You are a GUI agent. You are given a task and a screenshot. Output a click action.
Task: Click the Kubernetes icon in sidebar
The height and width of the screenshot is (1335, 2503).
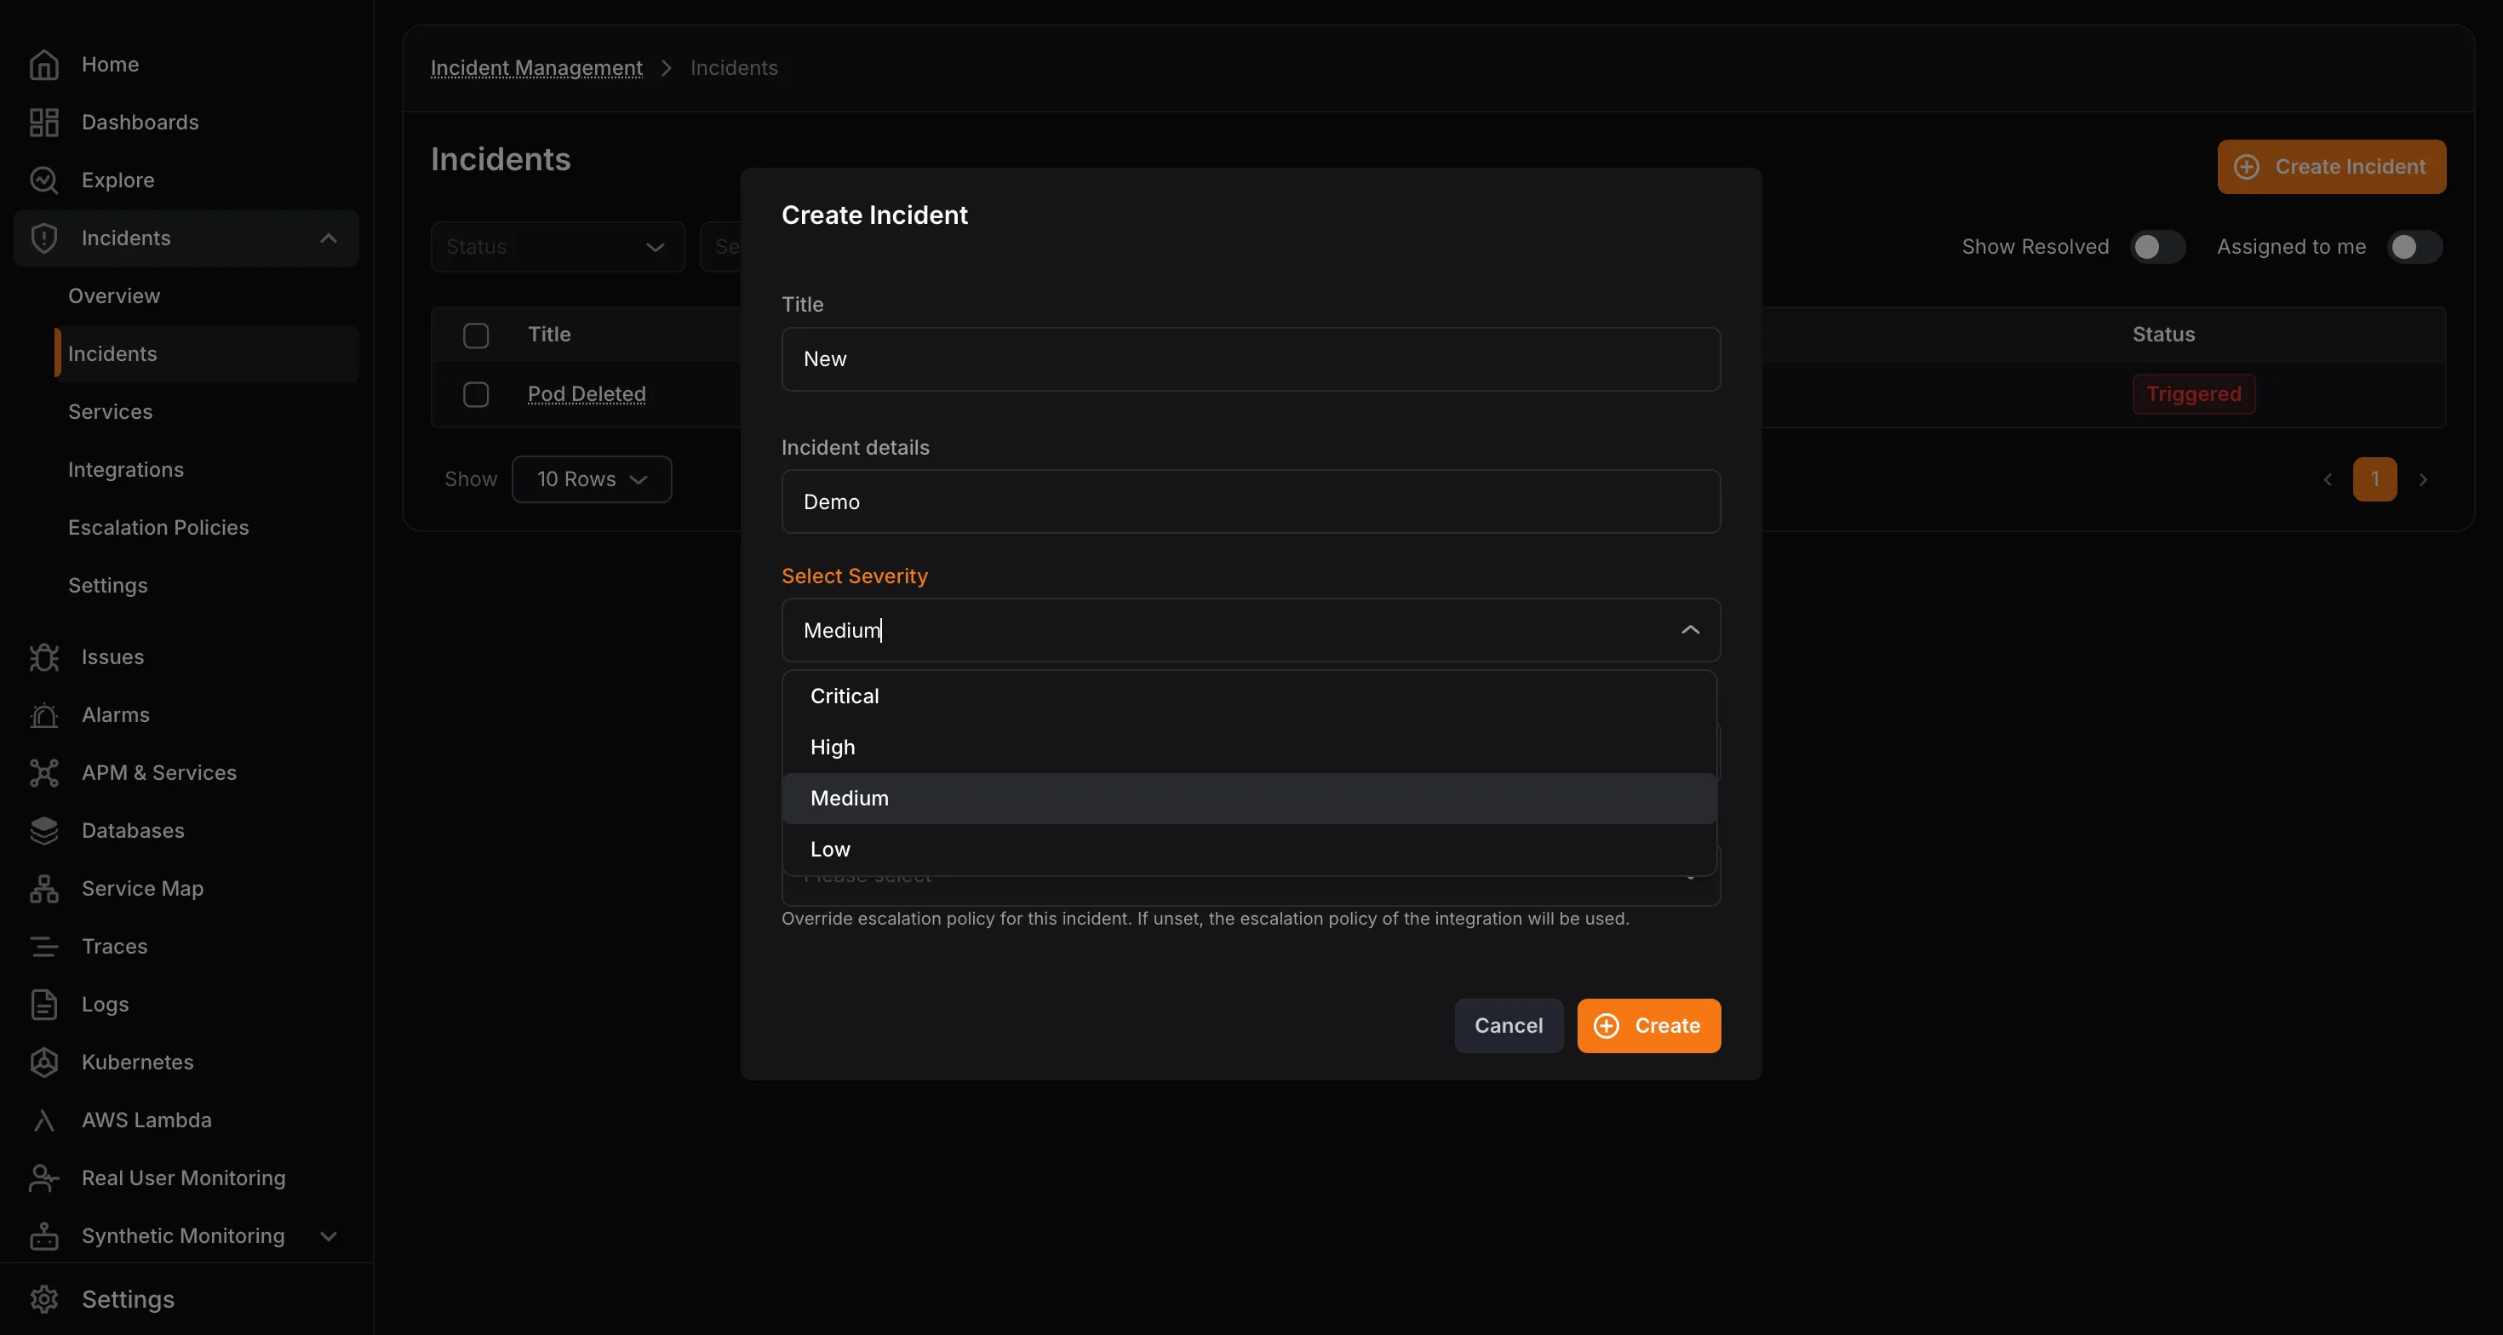pyautogui.click(x=43, y=1062)
